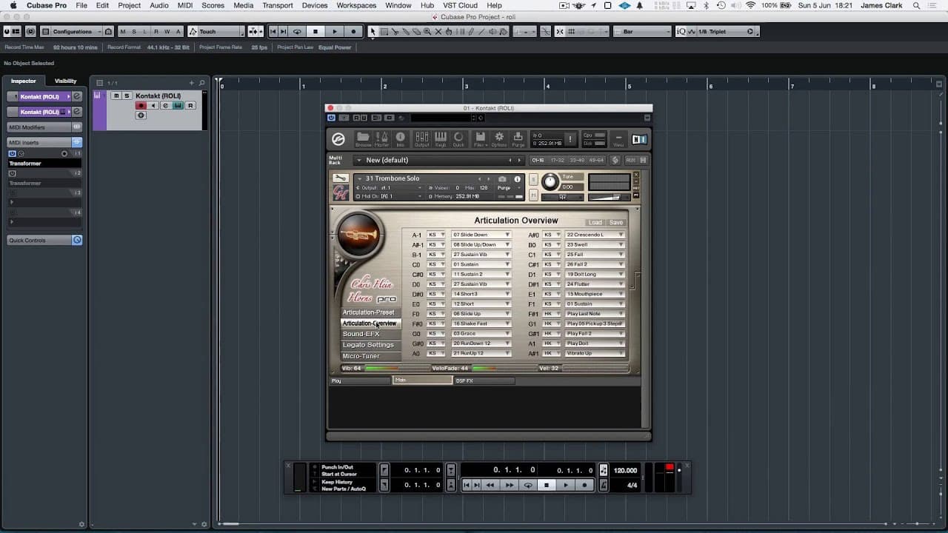Image resolution: width=948 pixels, height=533 pixels.
Task: Open the Transport menu
Action: [x=278, y=5]
